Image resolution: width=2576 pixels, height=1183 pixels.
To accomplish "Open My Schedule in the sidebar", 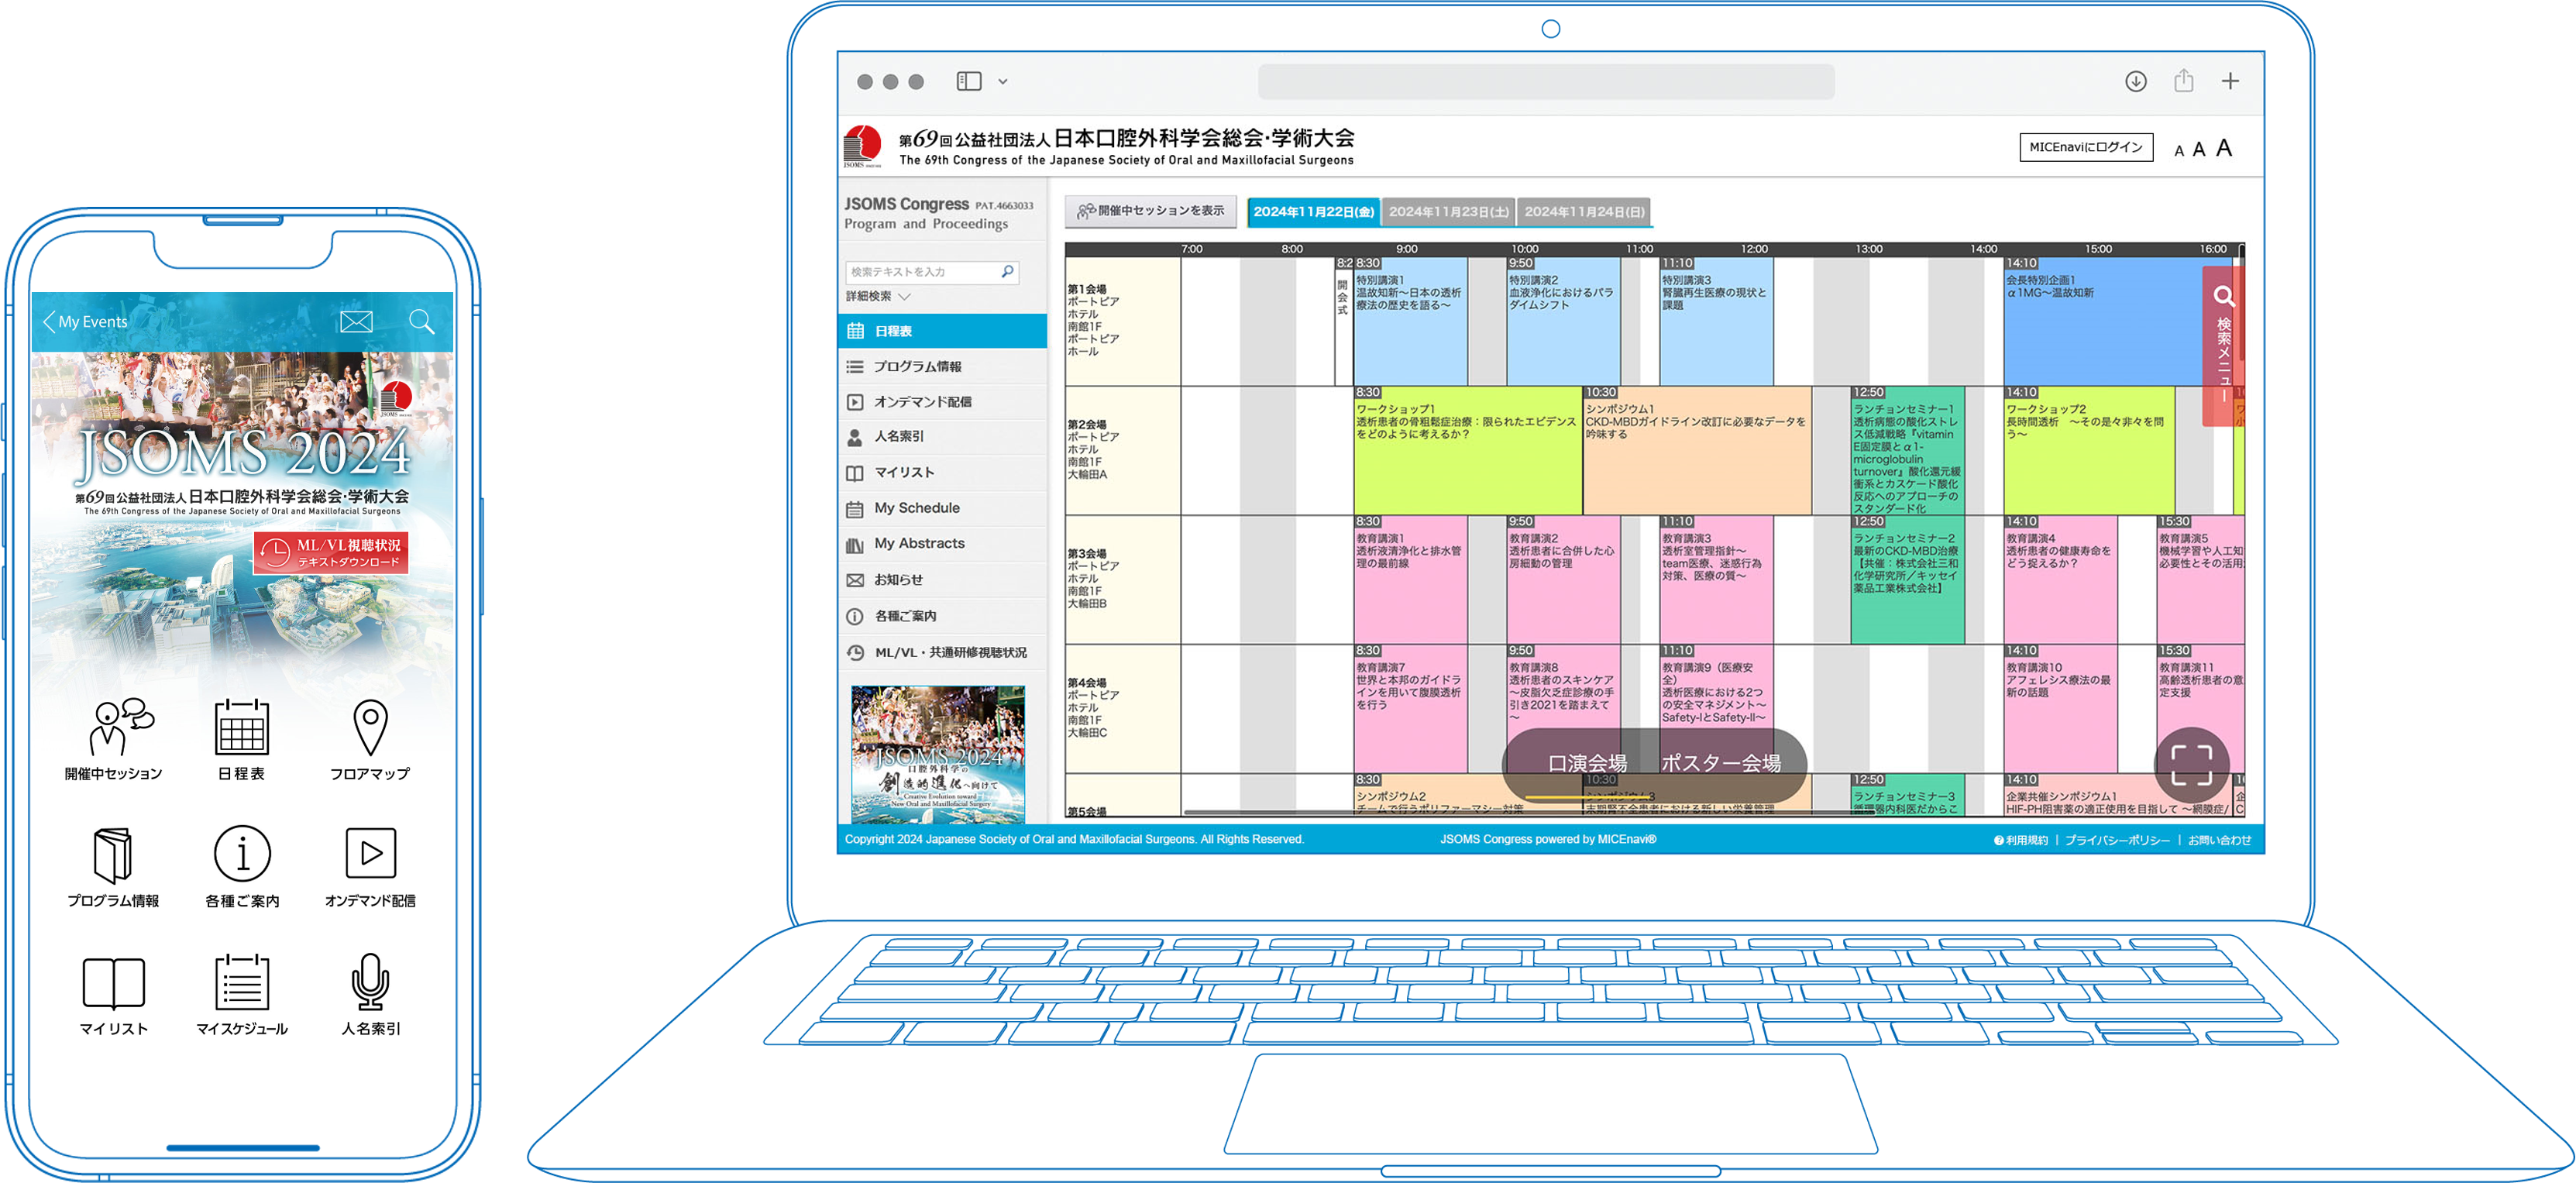I will pos(942,508).
